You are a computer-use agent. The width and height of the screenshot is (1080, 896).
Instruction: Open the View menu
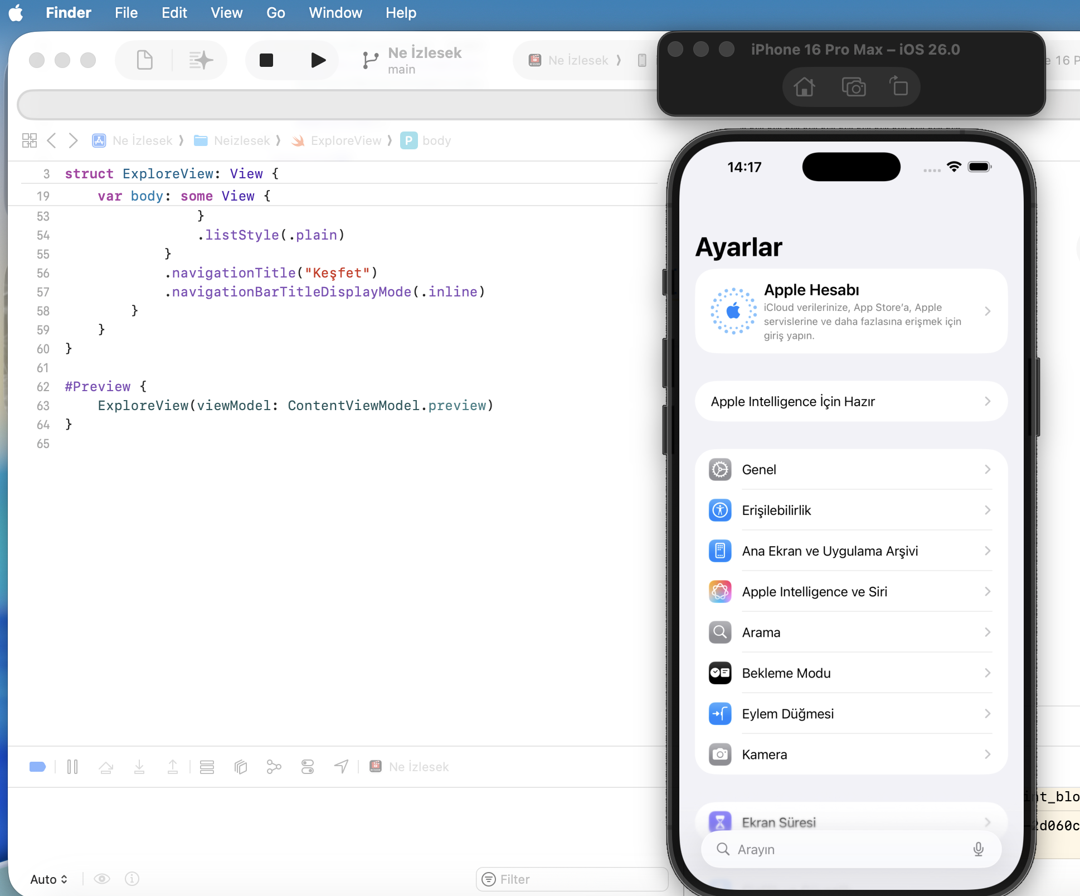click(x=226, y=12)
